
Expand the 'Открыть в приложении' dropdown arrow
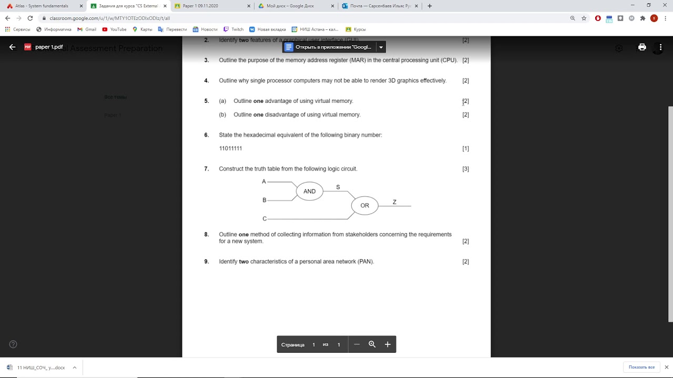point(381,47)
